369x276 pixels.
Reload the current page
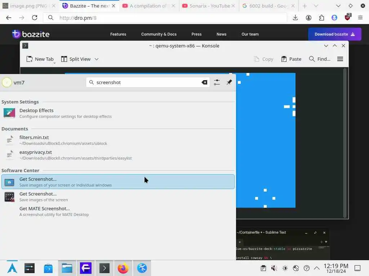point(35,18)
